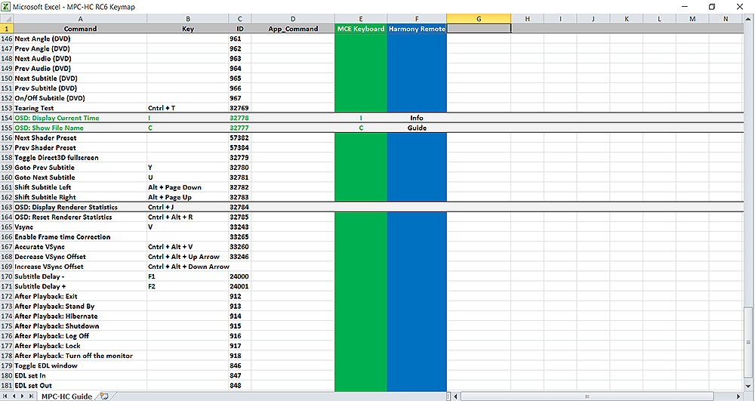Image resolution: width=755 pixels, height=401 pixels.
Task: Select the 'Key' header cell
Action: click(188, 29)
